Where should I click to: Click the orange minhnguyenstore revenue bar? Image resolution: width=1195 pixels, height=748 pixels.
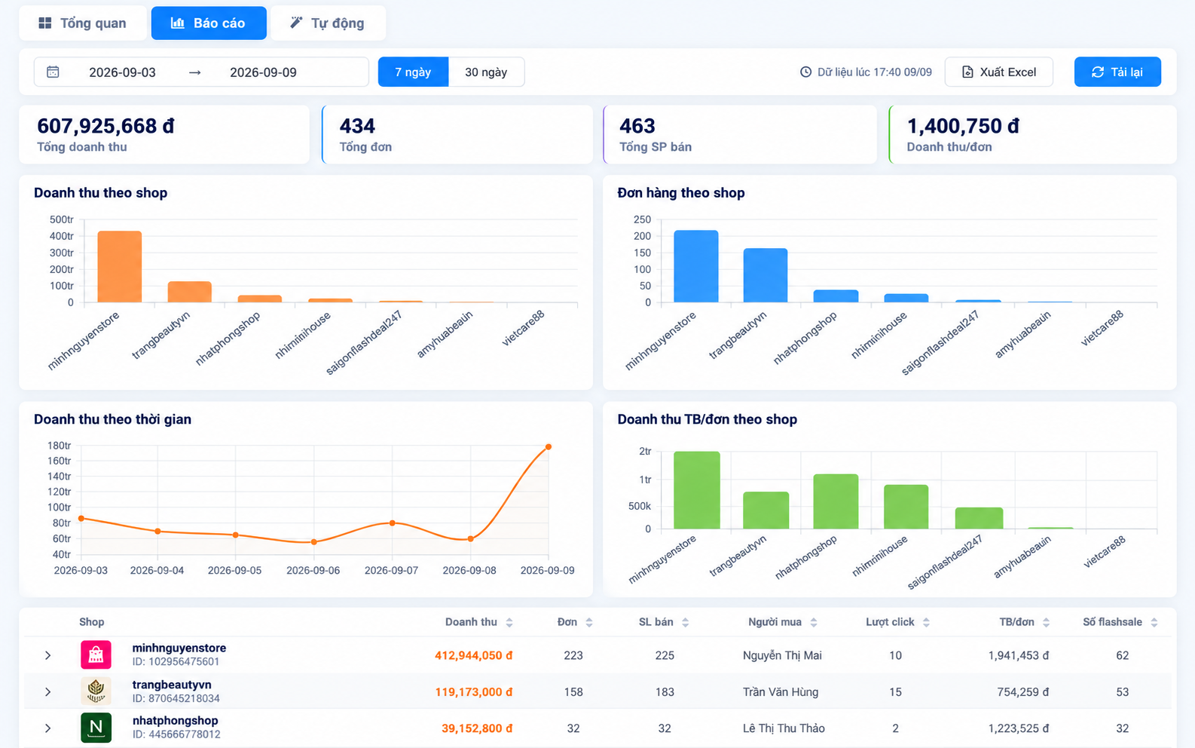(120, 267)
